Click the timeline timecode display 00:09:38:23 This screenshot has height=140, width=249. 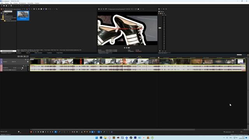pos(23,56)
